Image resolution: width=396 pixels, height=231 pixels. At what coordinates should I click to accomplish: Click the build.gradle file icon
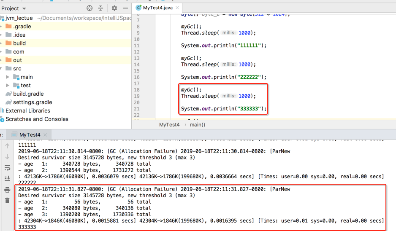pos(8,94)
